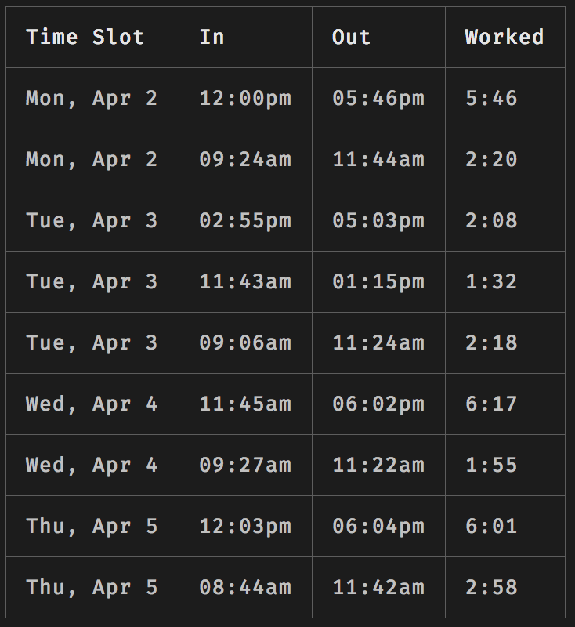This screenshot has width=575, height=627.
Task: Click the 5:46 worked duration
Action: click(491, 99)
